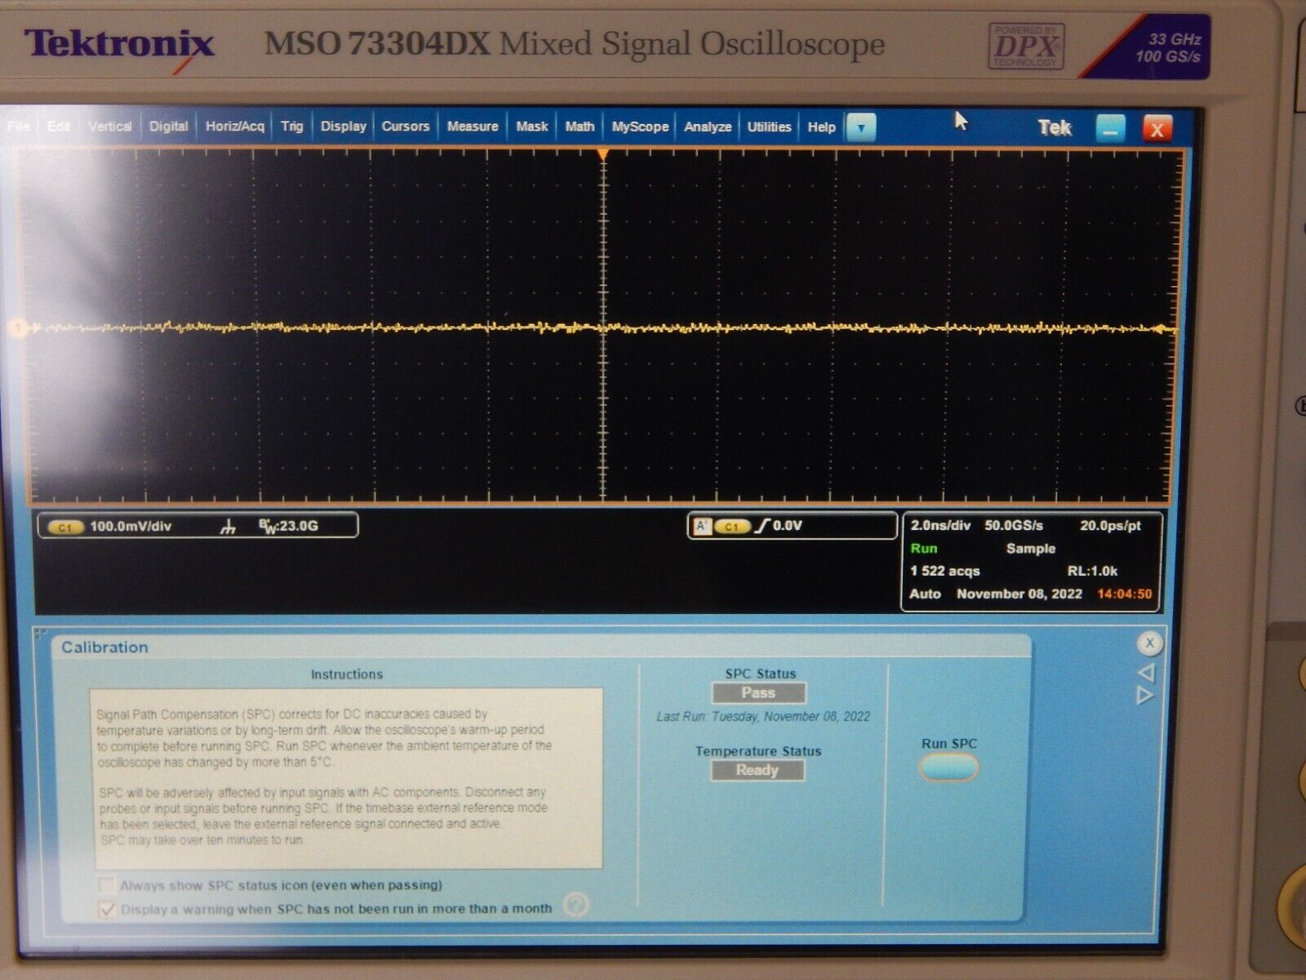1306x980 pixels.
Task: Click the Temperature Status Ready indicator
Action: (757, 769)
